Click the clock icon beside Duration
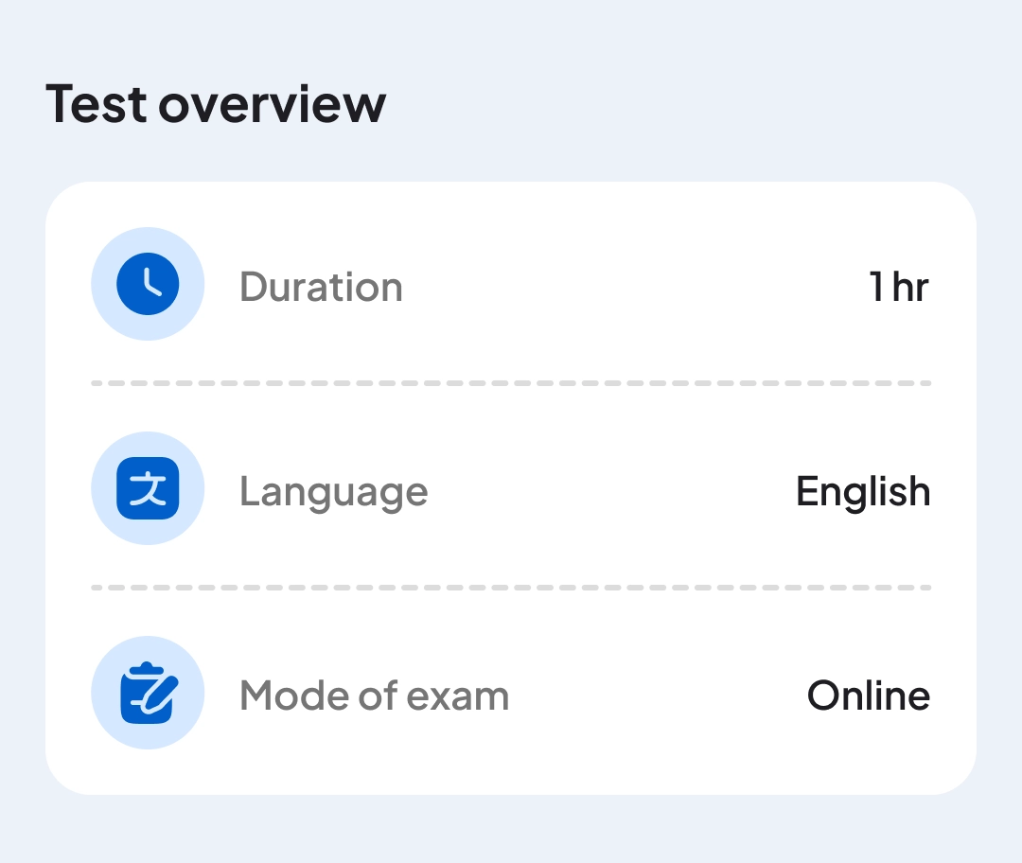1022x863 pixels. coord(148,284)
